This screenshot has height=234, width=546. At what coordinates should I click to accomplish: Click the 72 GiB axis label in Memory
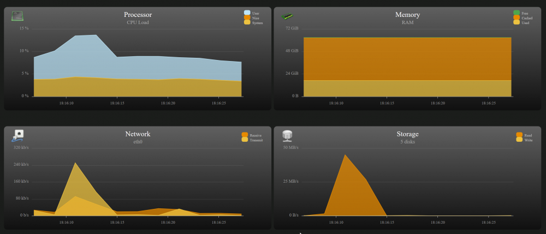pyautogui.click(x=292, y=28)
